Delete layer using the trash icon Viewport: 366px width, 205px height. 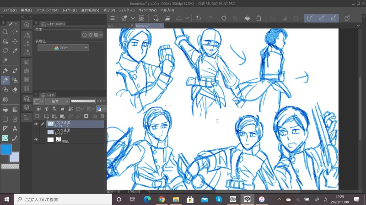pos(102,116)
